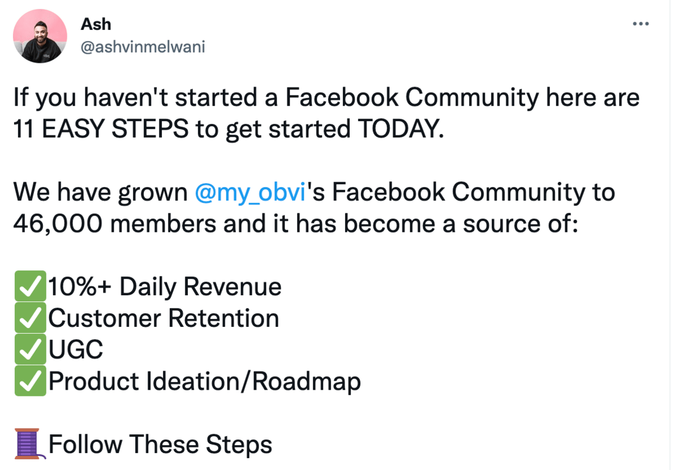Click "We have grown" before the mention
Viewport: 679px width, 470px height.
[100, 193]
